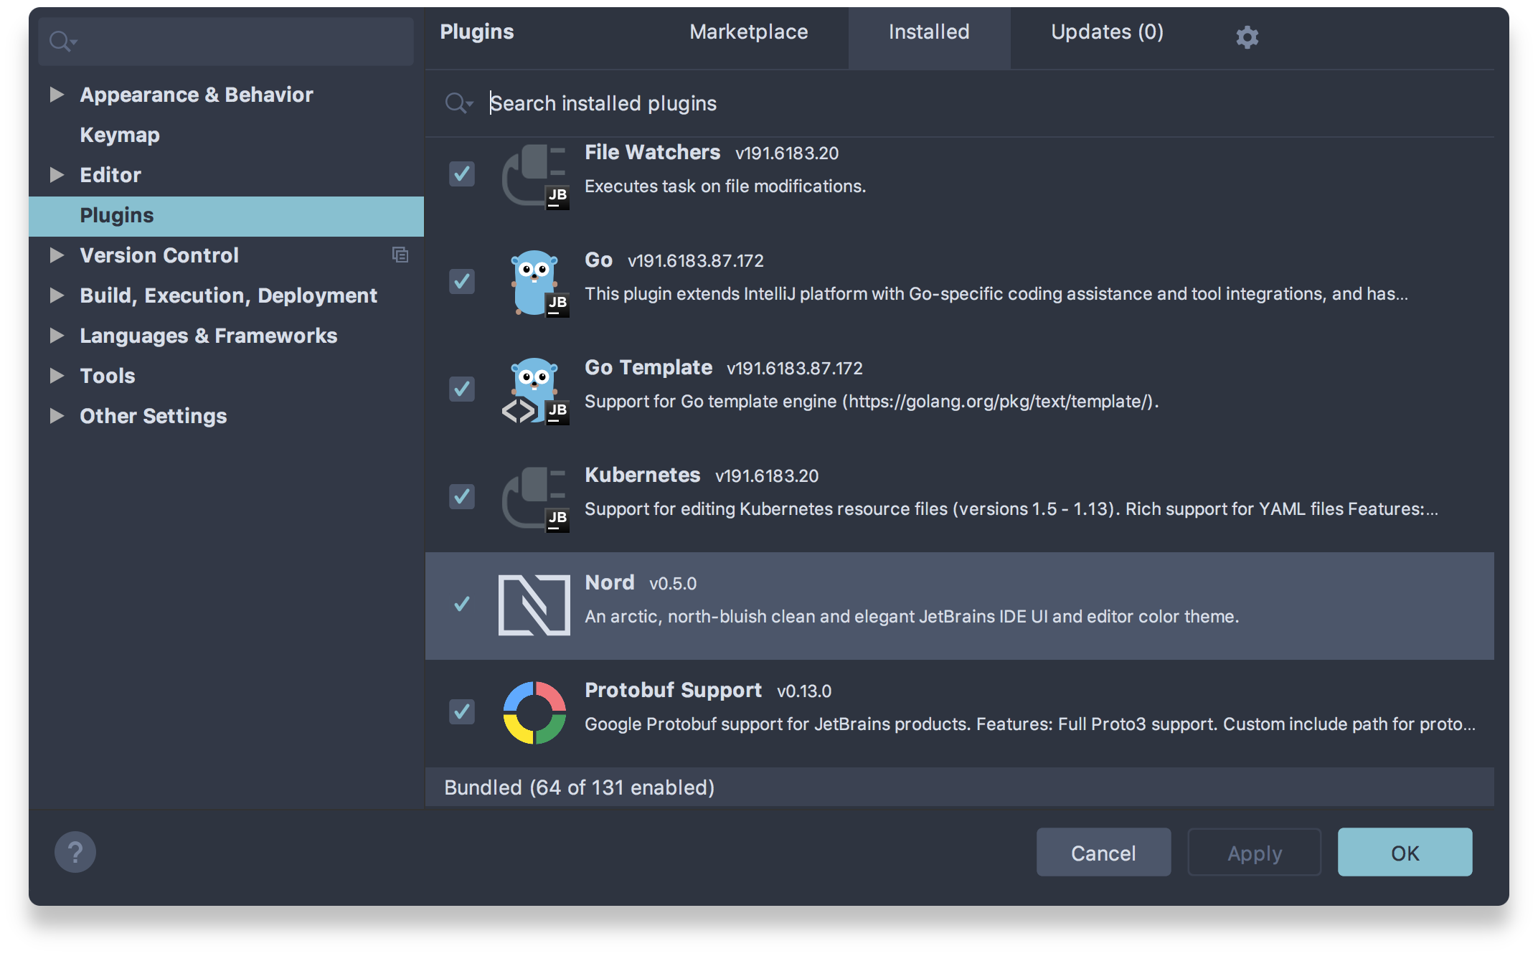Click the Protobuf Support colorful ring icon
The width and height of the screenshot is (1538, 956).
tap(534, 712)
